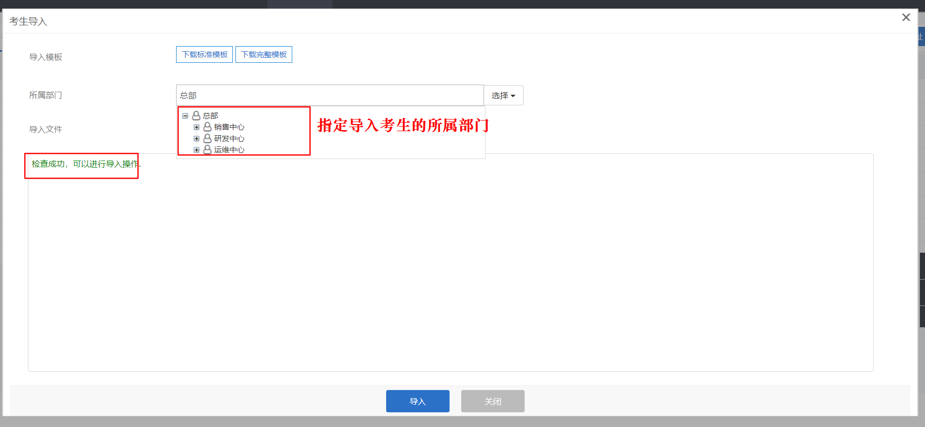Click the gray 关闭 close button
Image resolution: width=925 pixels, height=427 pixels.
pyautogui.click(x=493, y=401)
